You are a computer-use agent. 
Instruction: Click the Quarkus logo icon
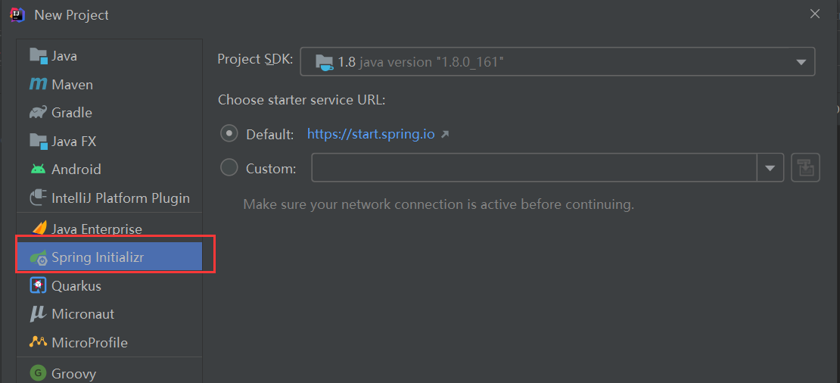[x=38, y=285]
